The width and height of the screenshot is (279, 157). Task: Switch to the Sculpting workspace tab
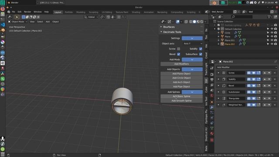pos(94,12)
